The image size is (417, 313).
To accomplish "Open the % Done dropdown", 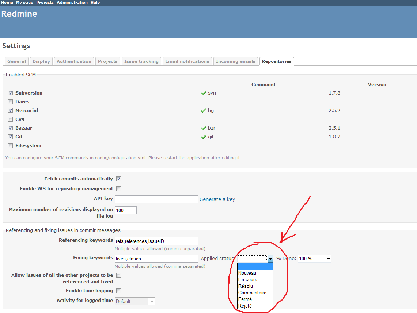I will [x=315, y=259].
